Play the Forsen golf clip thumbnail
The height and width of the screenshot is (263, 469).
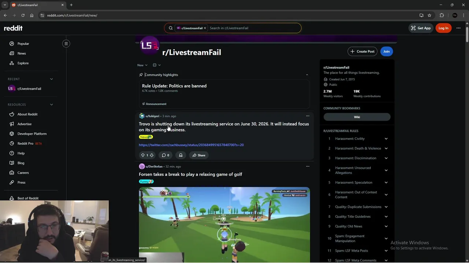pyautogui.click(x=224, y=225)
